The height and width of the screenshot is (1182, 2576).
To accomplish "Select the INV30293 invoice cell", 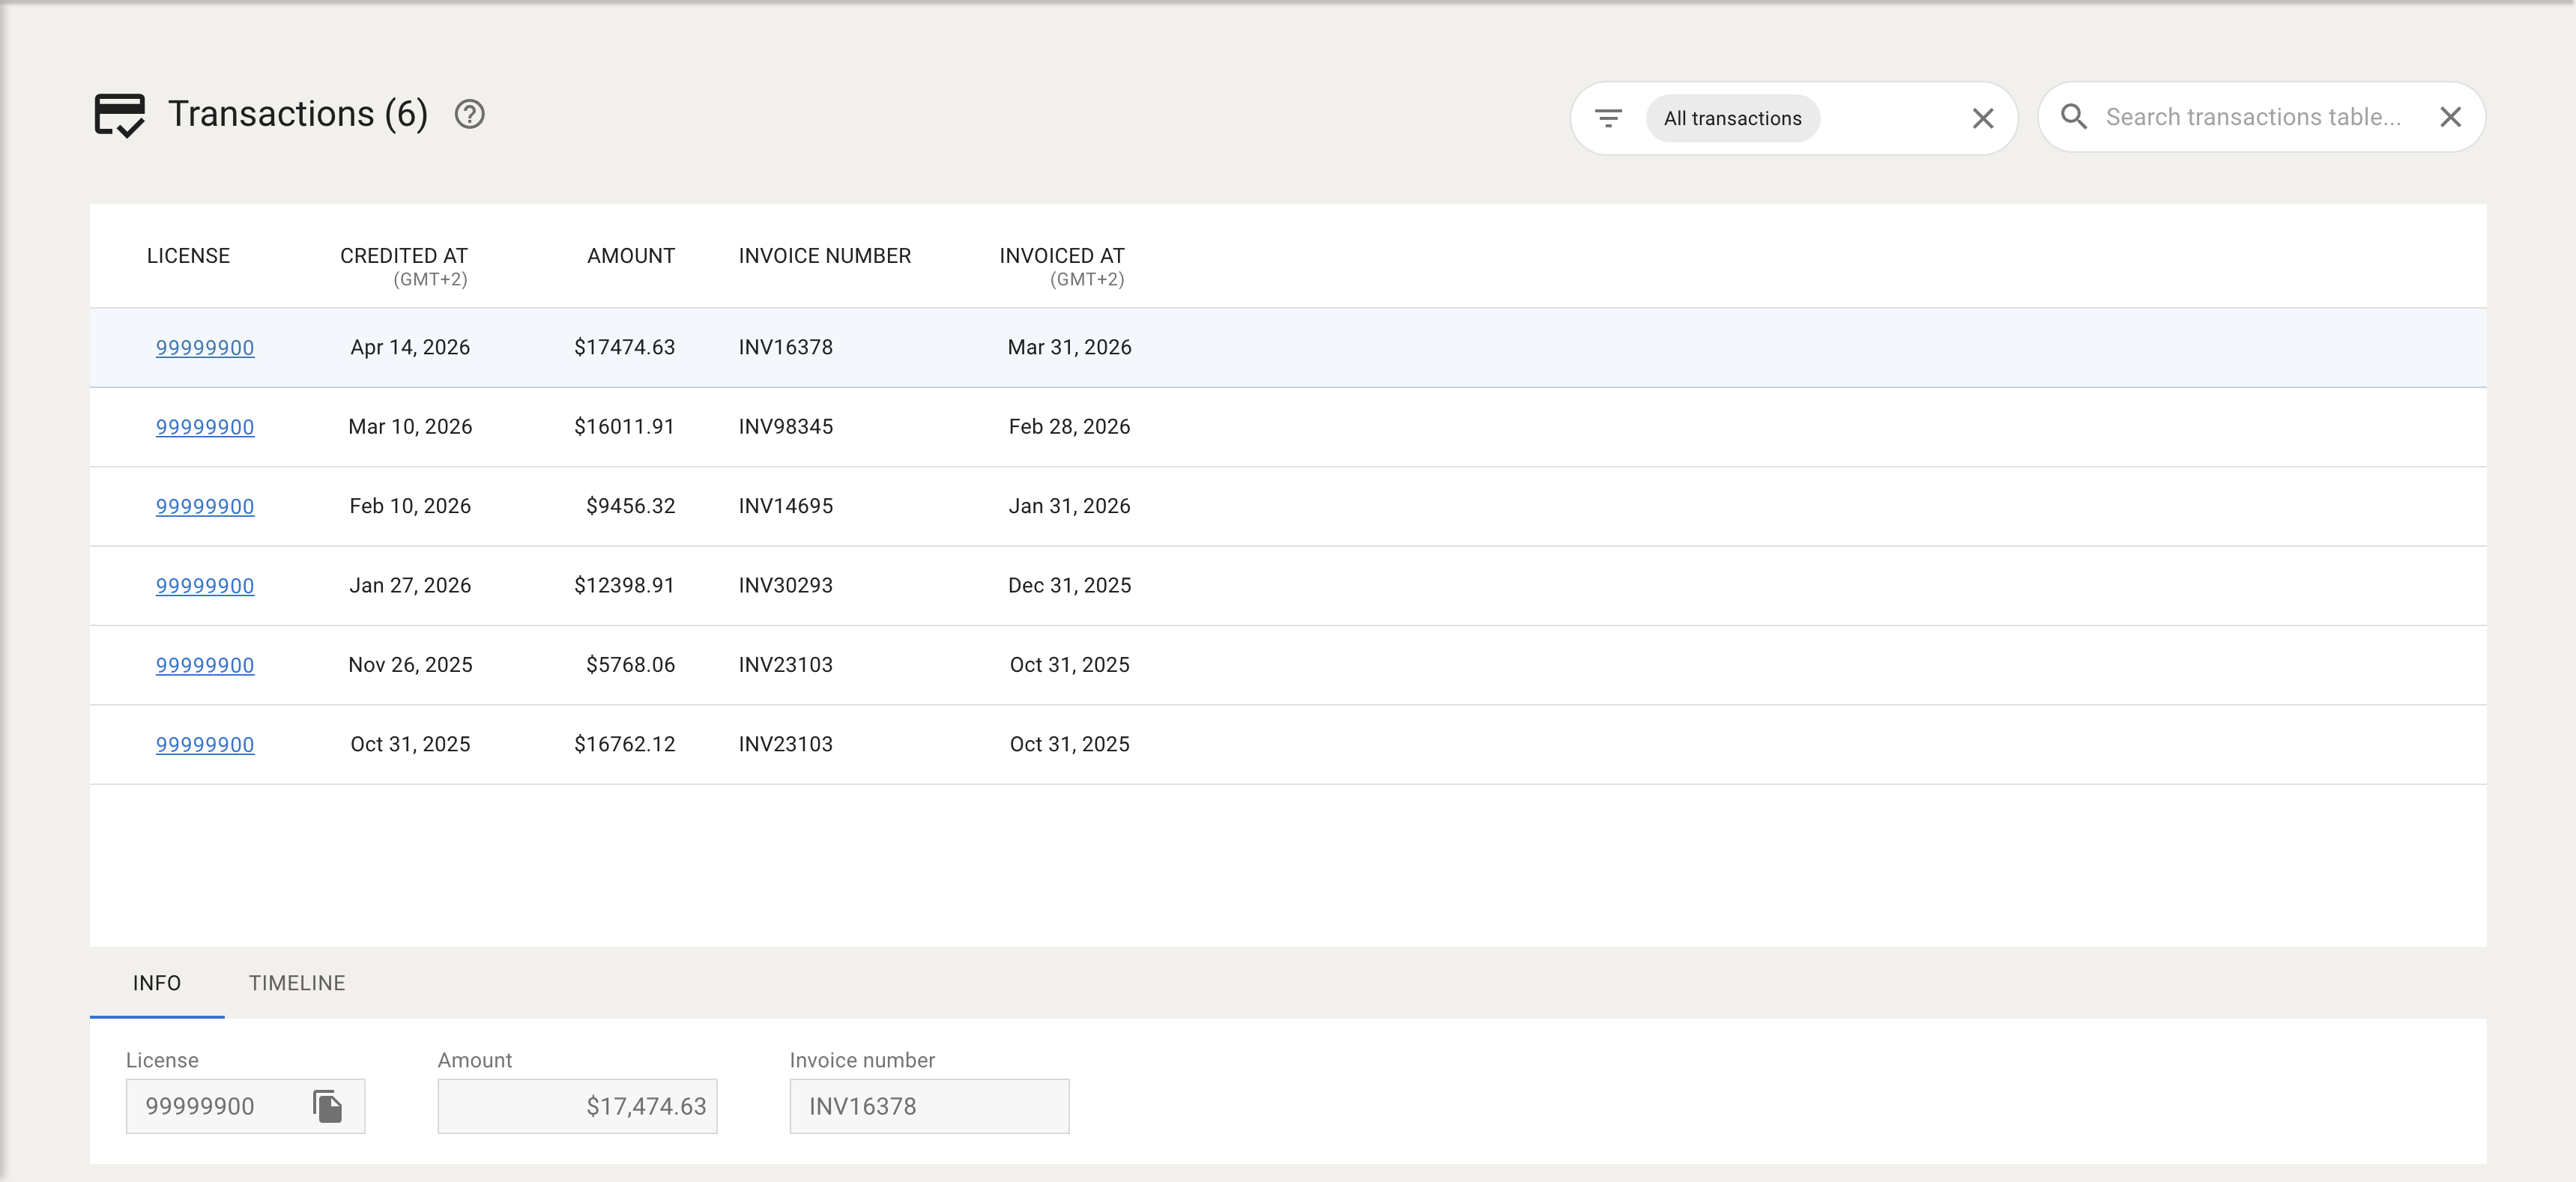I will click(x=785, y=585).
